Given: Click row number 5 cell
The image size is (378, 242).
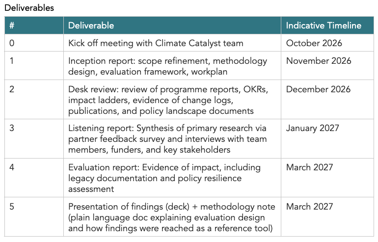Looking at the screenshot, I should [x=34, y=217].
